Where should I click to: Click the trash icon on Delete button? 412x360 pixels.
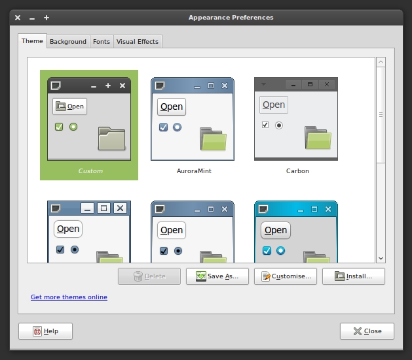138,276
